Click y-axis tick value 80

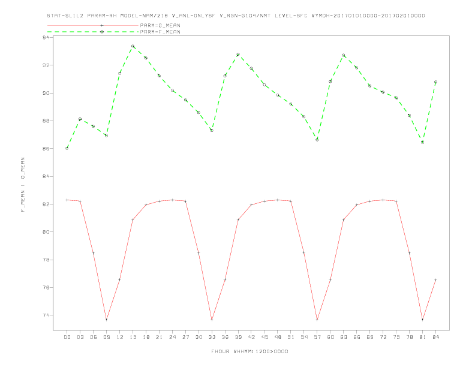click(x=46, y=232)
